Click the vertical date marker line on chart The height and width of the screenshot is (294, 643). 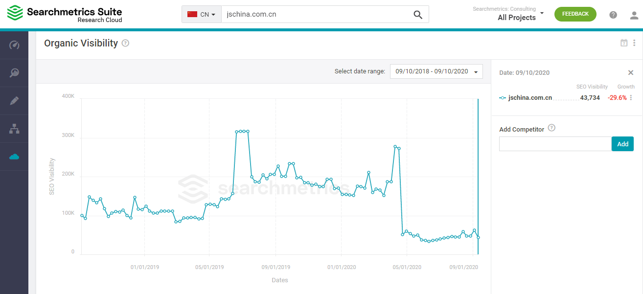(x=478, y=177)
